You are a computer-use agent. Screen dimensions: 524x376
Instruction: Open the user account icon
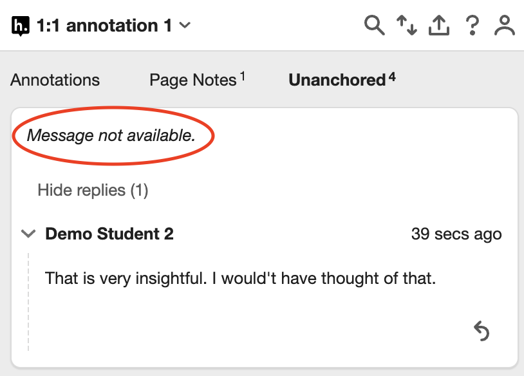(x=505, y=25)
